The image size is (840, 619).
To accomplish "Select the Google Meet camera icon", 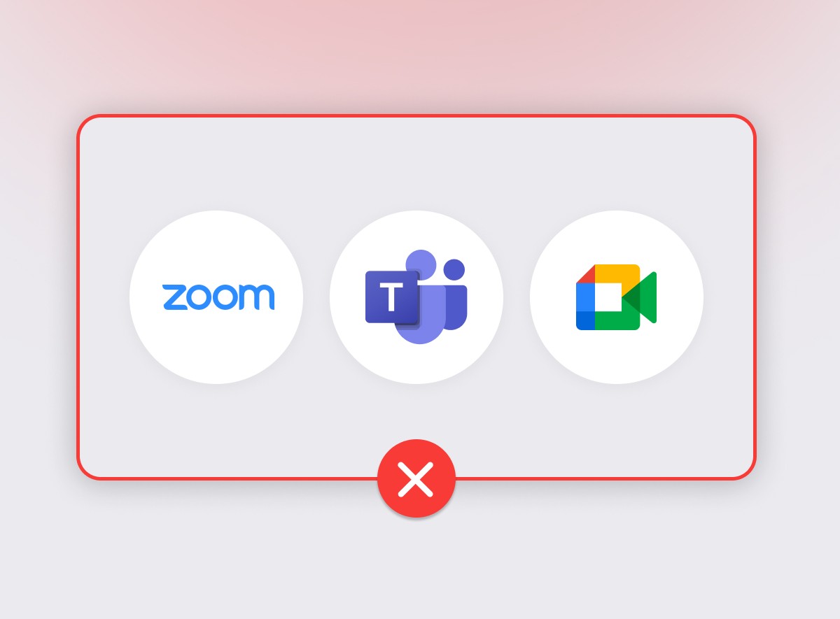I will (616, 297).
